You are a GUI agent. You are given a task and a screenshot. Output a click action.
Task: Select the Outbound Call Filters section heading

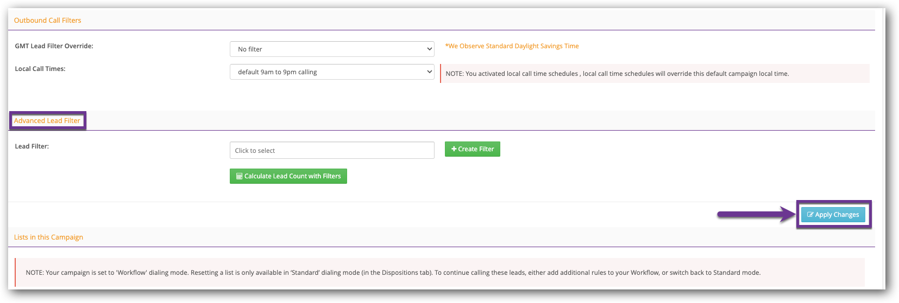(47, 21)
